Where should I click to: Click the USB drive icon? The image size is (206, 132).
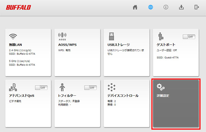point(111,36)
